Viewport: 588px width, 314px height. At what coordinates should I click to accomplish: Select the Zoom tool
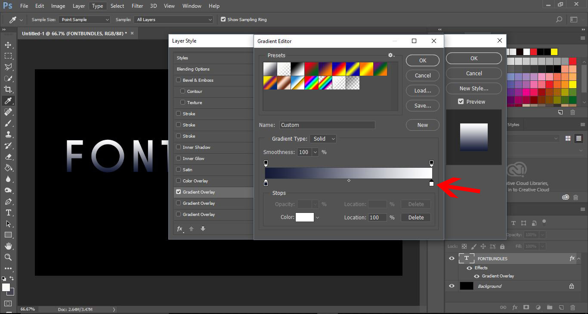tap(8, 257)
